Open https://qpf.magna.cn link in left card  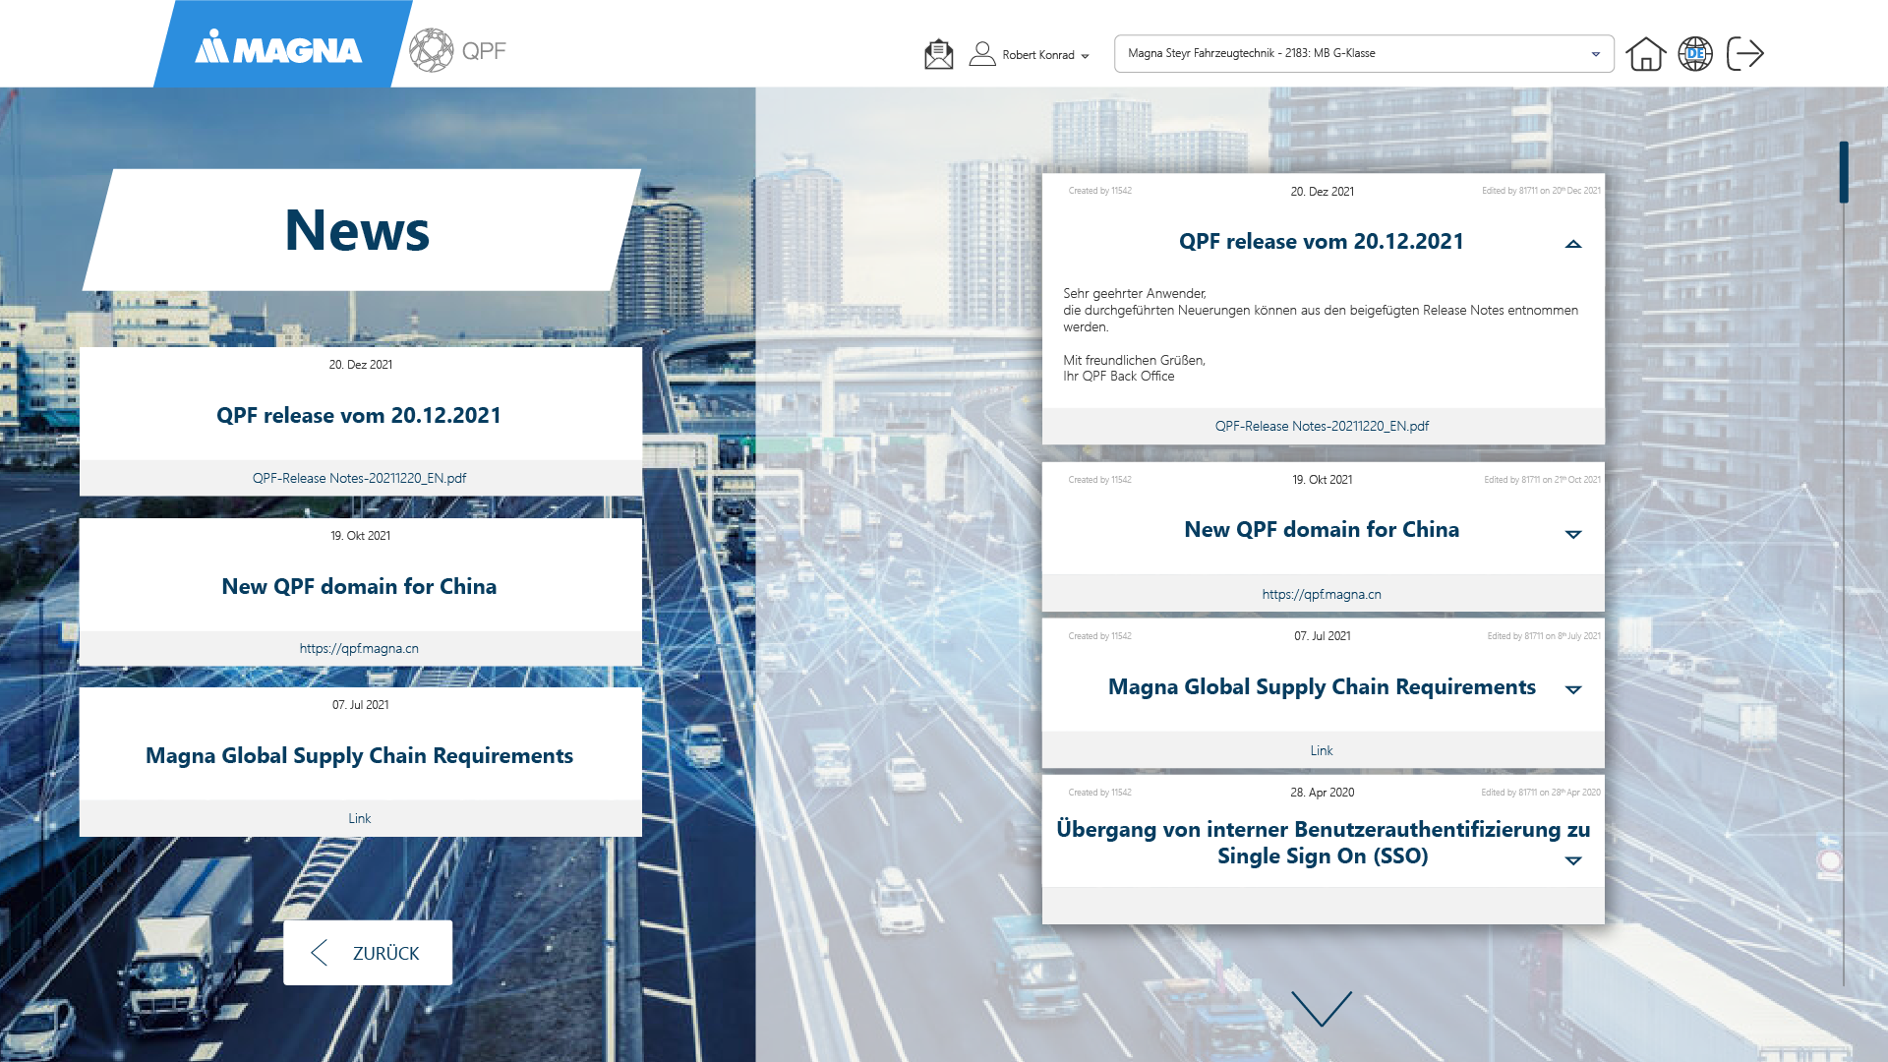pyautogui.click(x=360, y=649)
